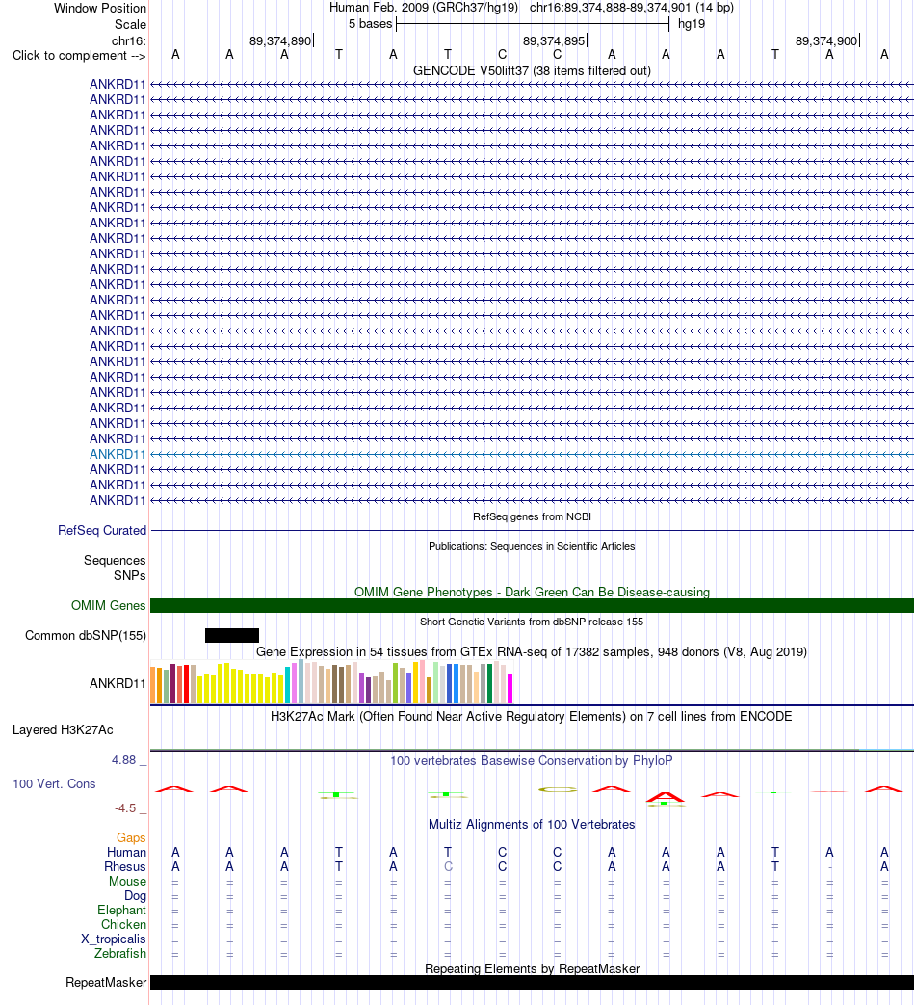
Task: Click the 'RefSeq Curated' track label
Action: pyautogui.click(x=102, y=531)
